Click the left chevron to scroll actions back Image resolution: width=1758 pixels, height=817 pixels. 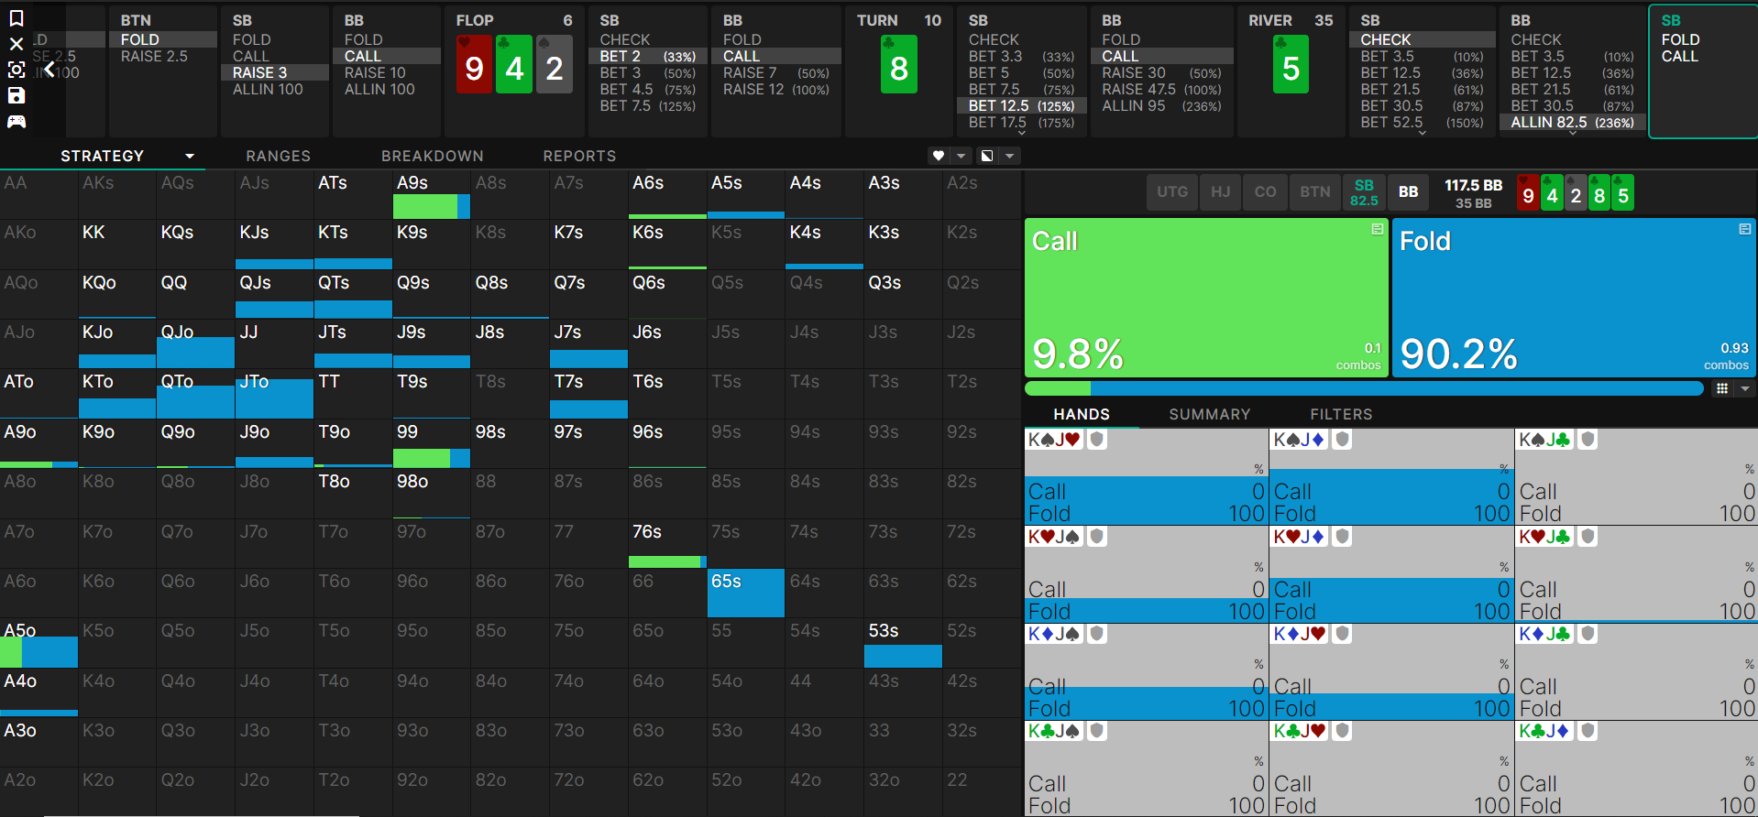49,69
